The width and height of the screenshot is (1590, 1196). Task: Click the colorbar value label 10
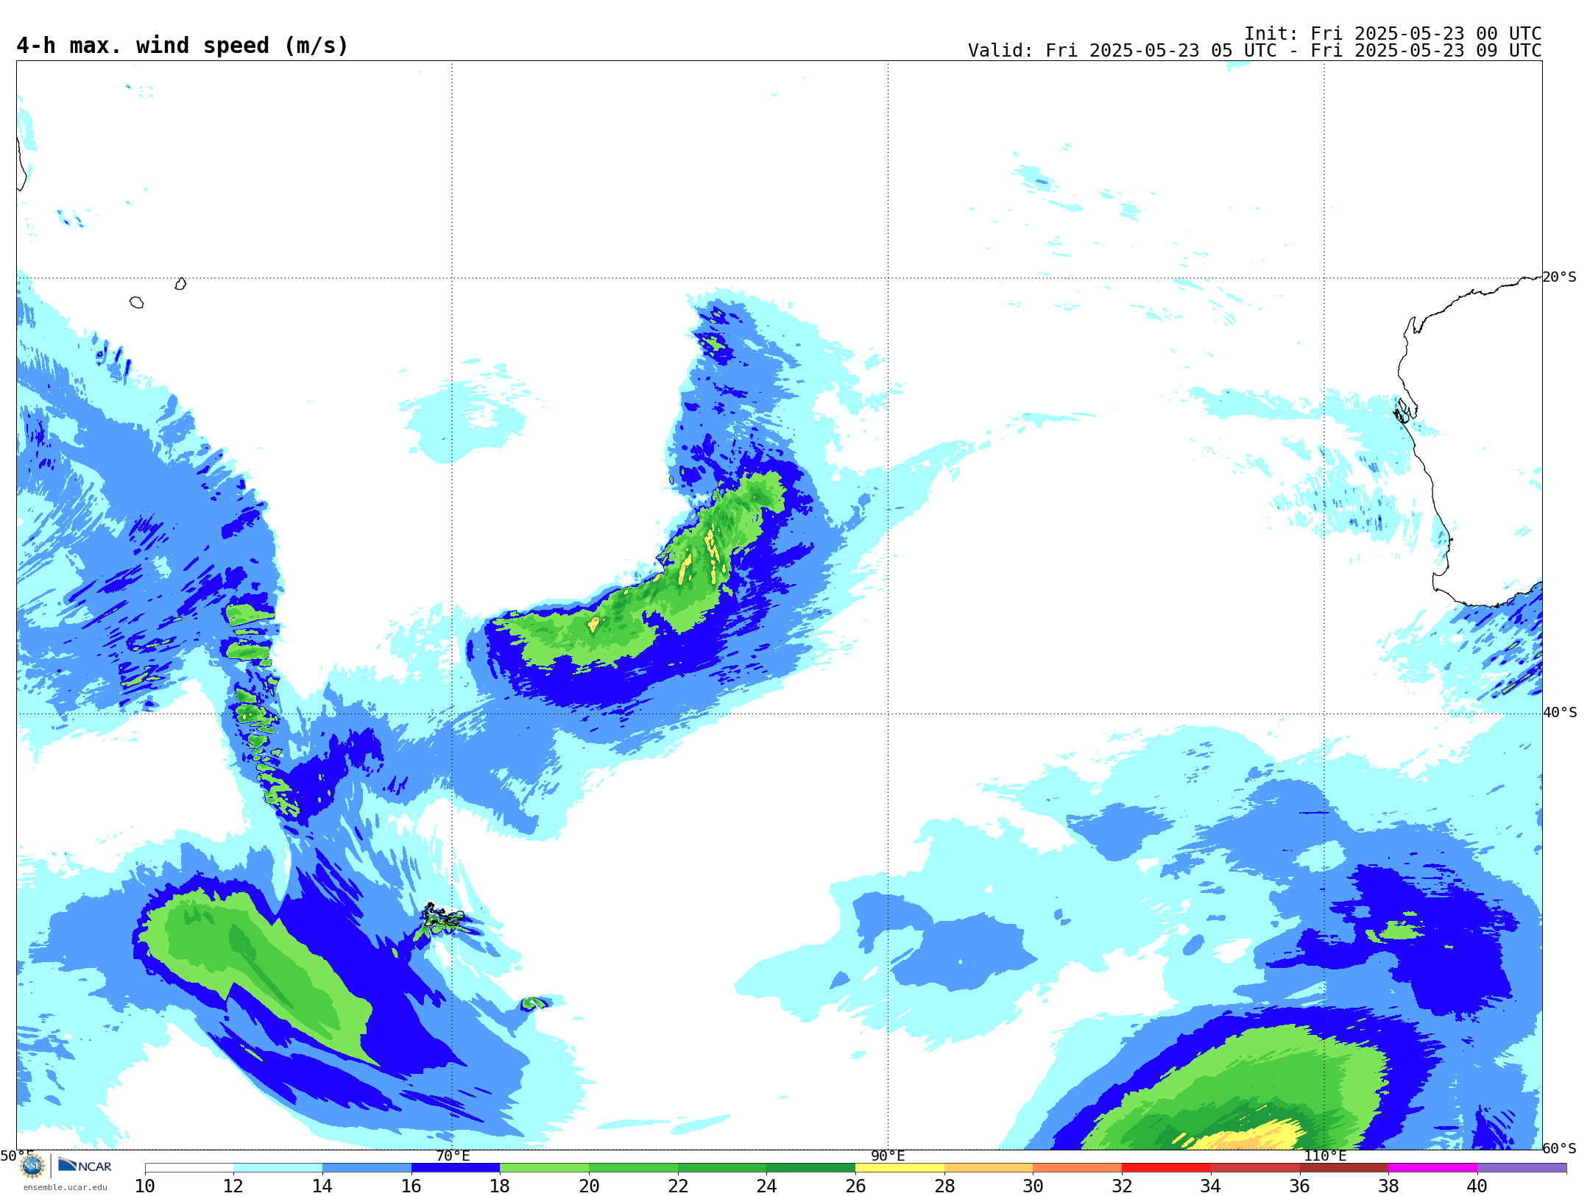(x=145, y=1186)
